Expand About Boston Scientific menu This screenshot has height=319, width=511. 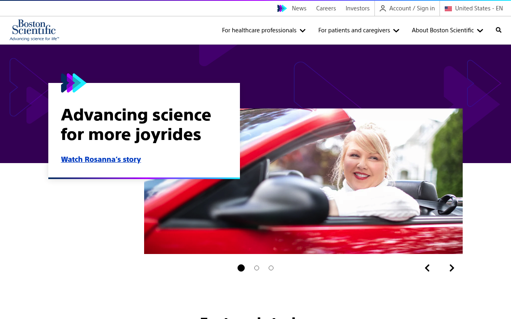[x=448, y=30]
